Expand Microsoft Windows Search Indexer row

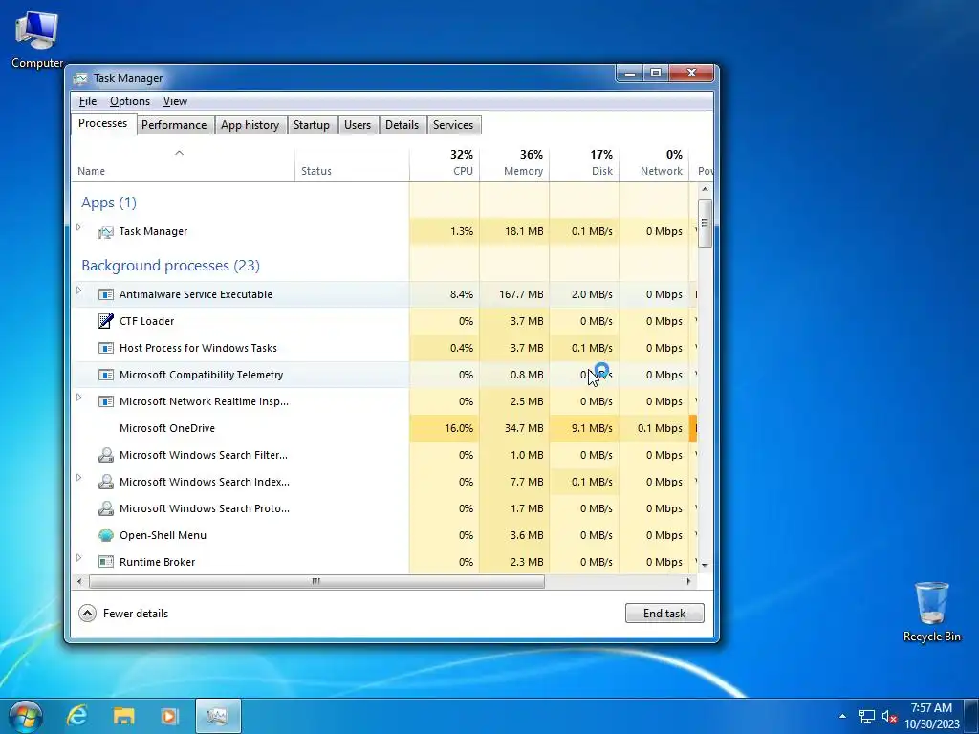click(x=79, y=478)
